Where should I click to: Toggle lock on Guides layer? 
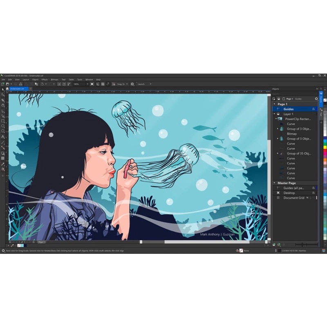point(313,109)
